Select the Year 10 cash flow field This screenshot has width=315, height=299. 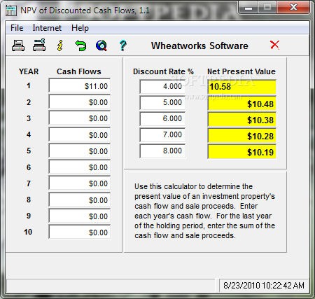[79, 232]
